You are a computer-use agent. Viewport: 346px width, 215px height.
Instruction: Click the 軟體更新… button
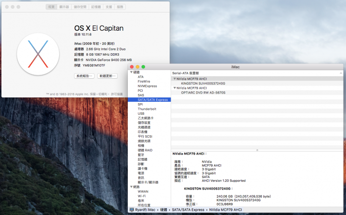[108, 76]
